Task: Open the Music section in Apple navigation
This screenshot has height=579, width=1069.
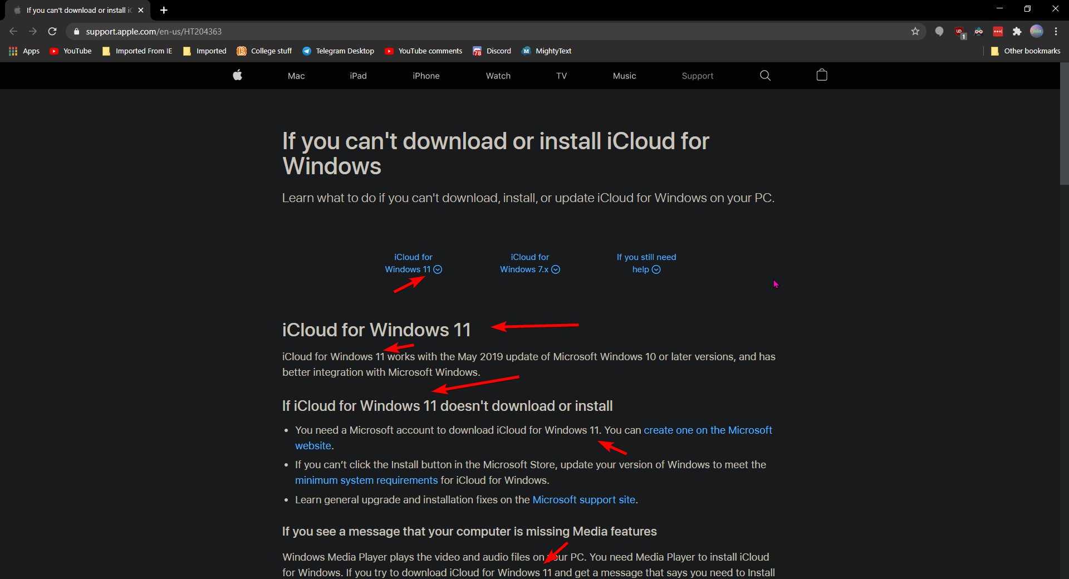Action: (x=624, y=76)
